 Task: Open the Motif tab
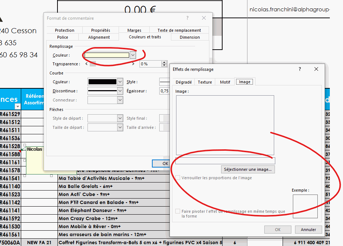(x=225, y=82)
